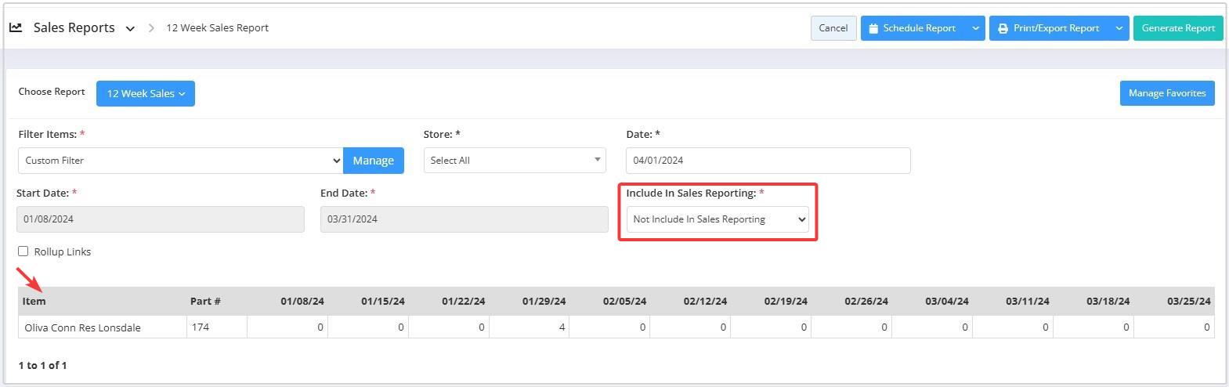Sort by the Item column header
This screenshot has width=1229, height=387.
(34, 301)
